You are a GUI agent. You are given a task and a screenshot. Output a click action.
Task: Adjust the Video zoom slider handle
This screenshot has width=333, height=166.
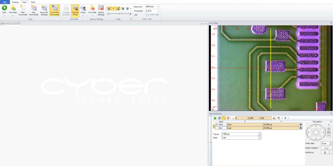(121, 14)
